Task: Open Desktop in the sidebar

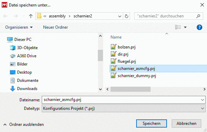Action: click(24, 72)
